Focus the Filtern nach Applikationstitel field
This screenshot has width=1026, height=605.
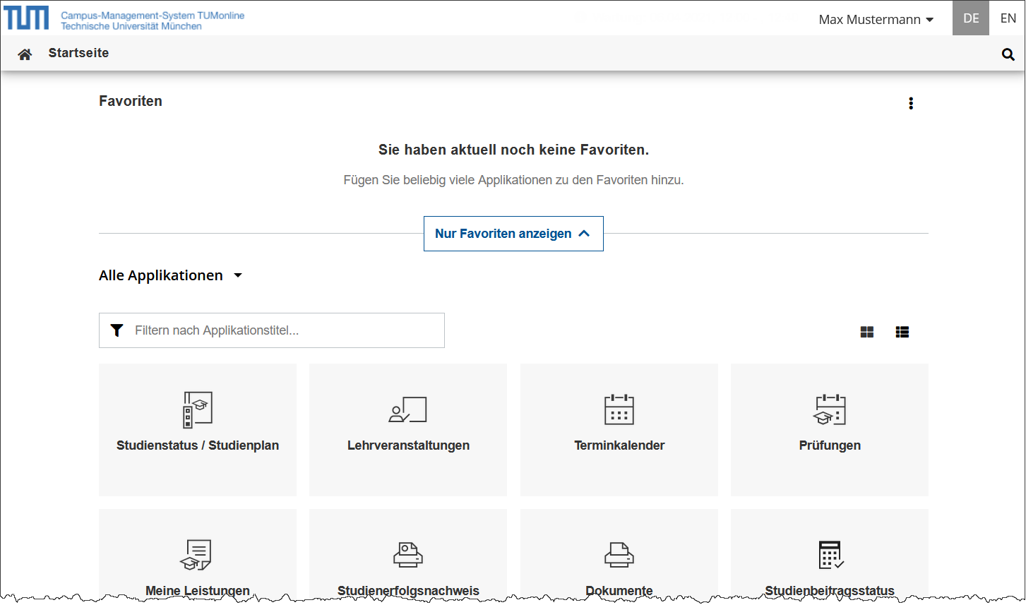282,330
